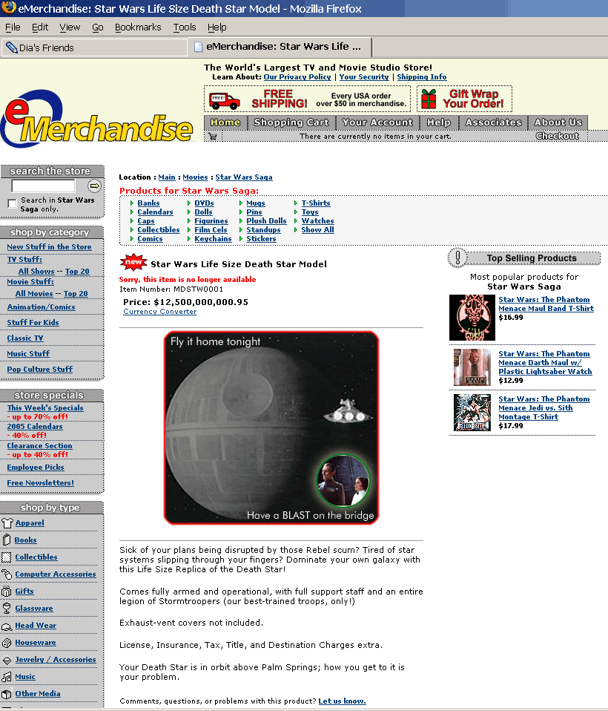
Task: Select the eMerchandise: Star Wars Life tab
Action: point(280,47)
